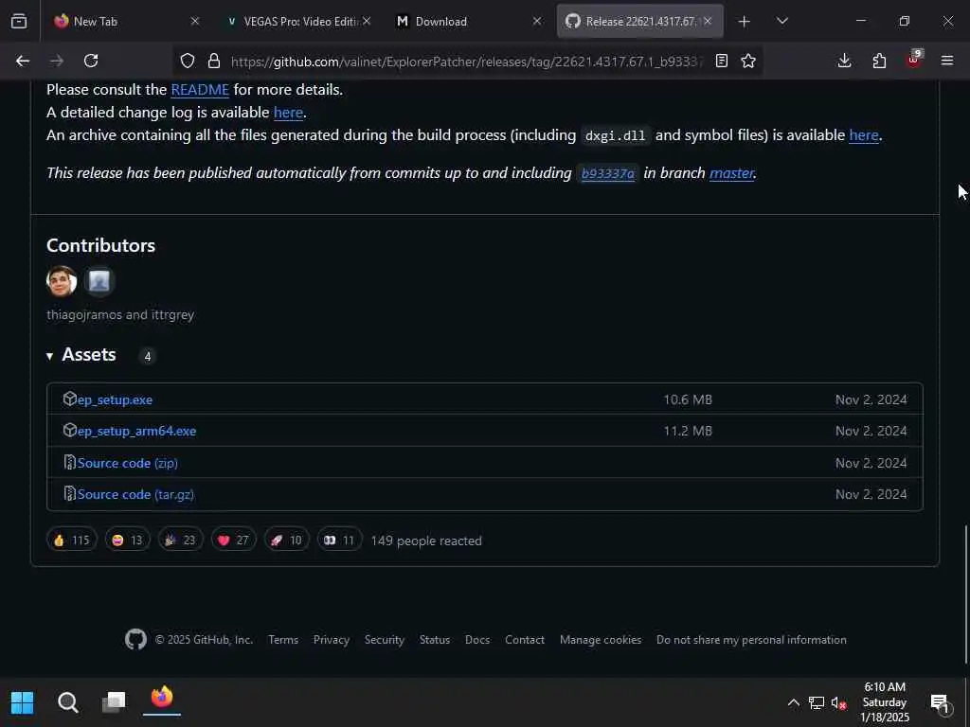The image size is (970, 727).
Task: Open Task View on taskbar
Action: tap(114, 702)
